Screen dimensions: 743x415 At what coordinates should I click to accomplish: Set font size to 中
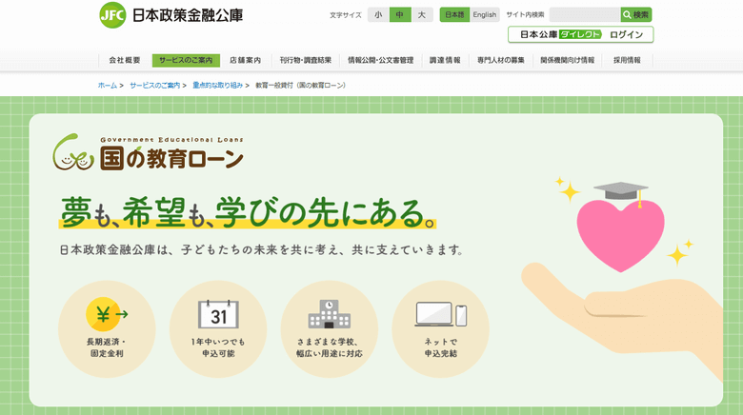tap(400, 14)
